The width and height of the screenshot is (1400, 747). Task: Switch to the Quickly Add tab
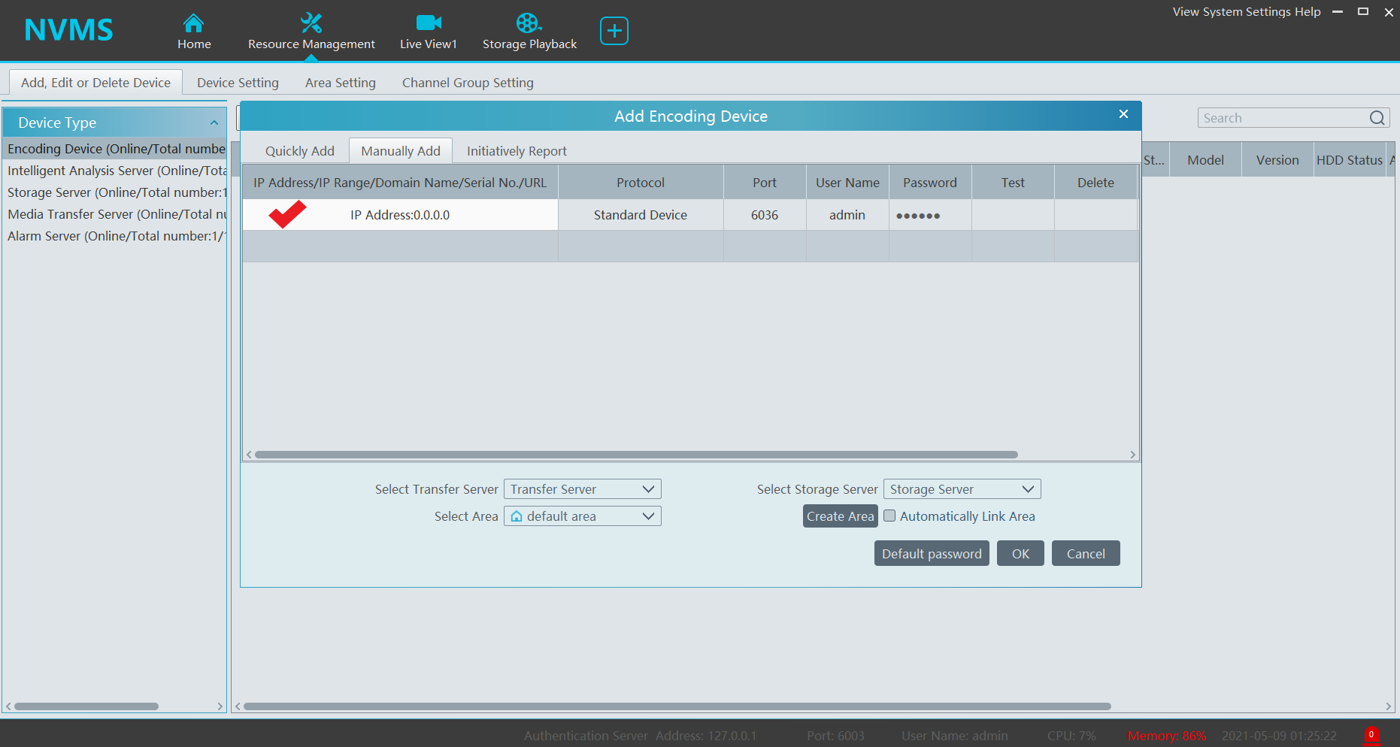pos(299,151)
